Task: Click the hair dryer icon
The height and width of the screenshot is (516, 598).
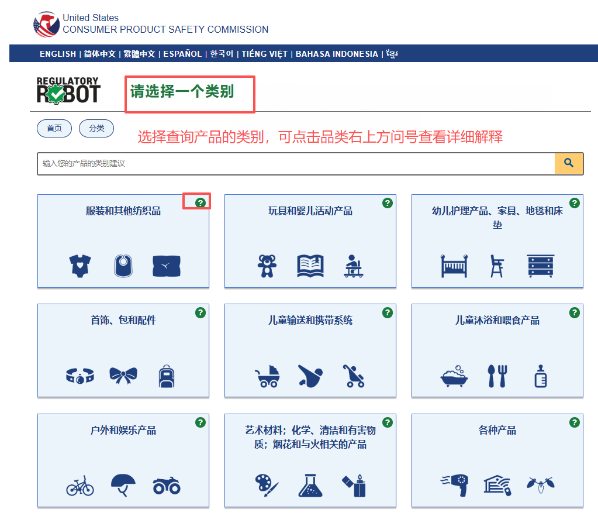Action: tap(454, 486)
